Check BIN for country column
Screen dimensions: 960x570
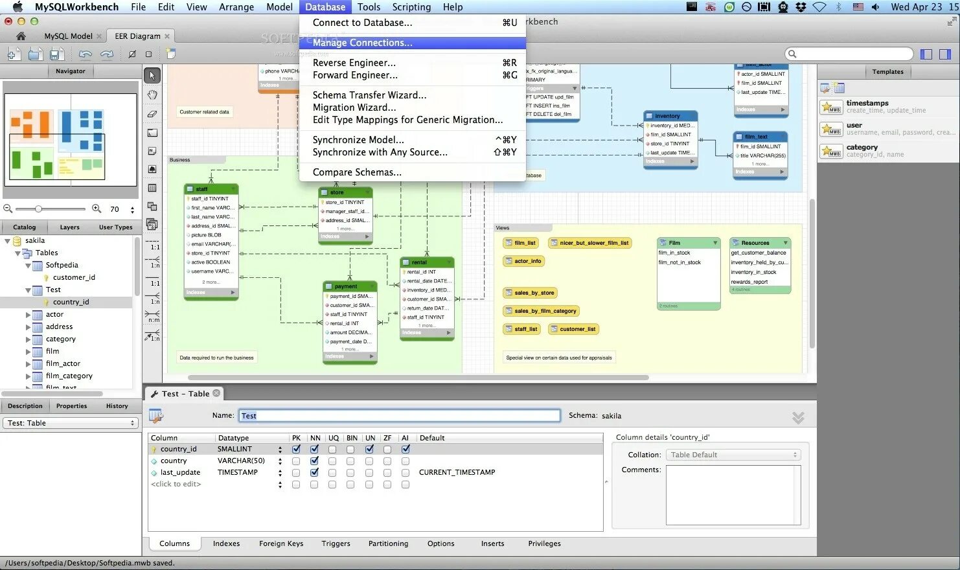350,461
